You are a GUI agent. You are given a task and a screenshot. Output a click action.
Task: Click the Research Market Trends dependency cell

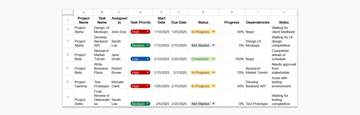tap(258, 70)
